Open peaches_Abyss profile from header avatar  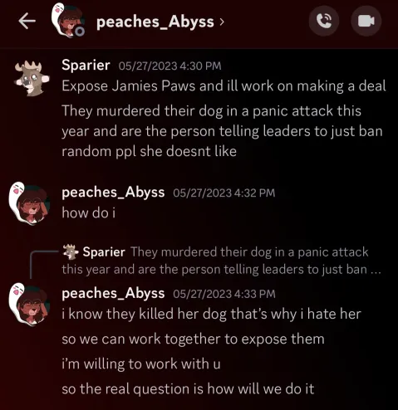68,21
